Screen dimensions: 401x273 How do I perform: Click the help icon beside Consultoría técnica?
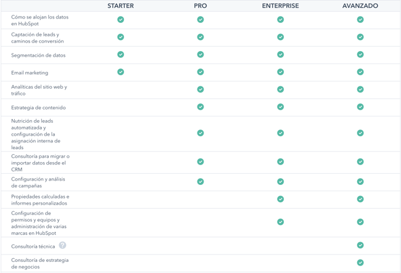[62, 245]
